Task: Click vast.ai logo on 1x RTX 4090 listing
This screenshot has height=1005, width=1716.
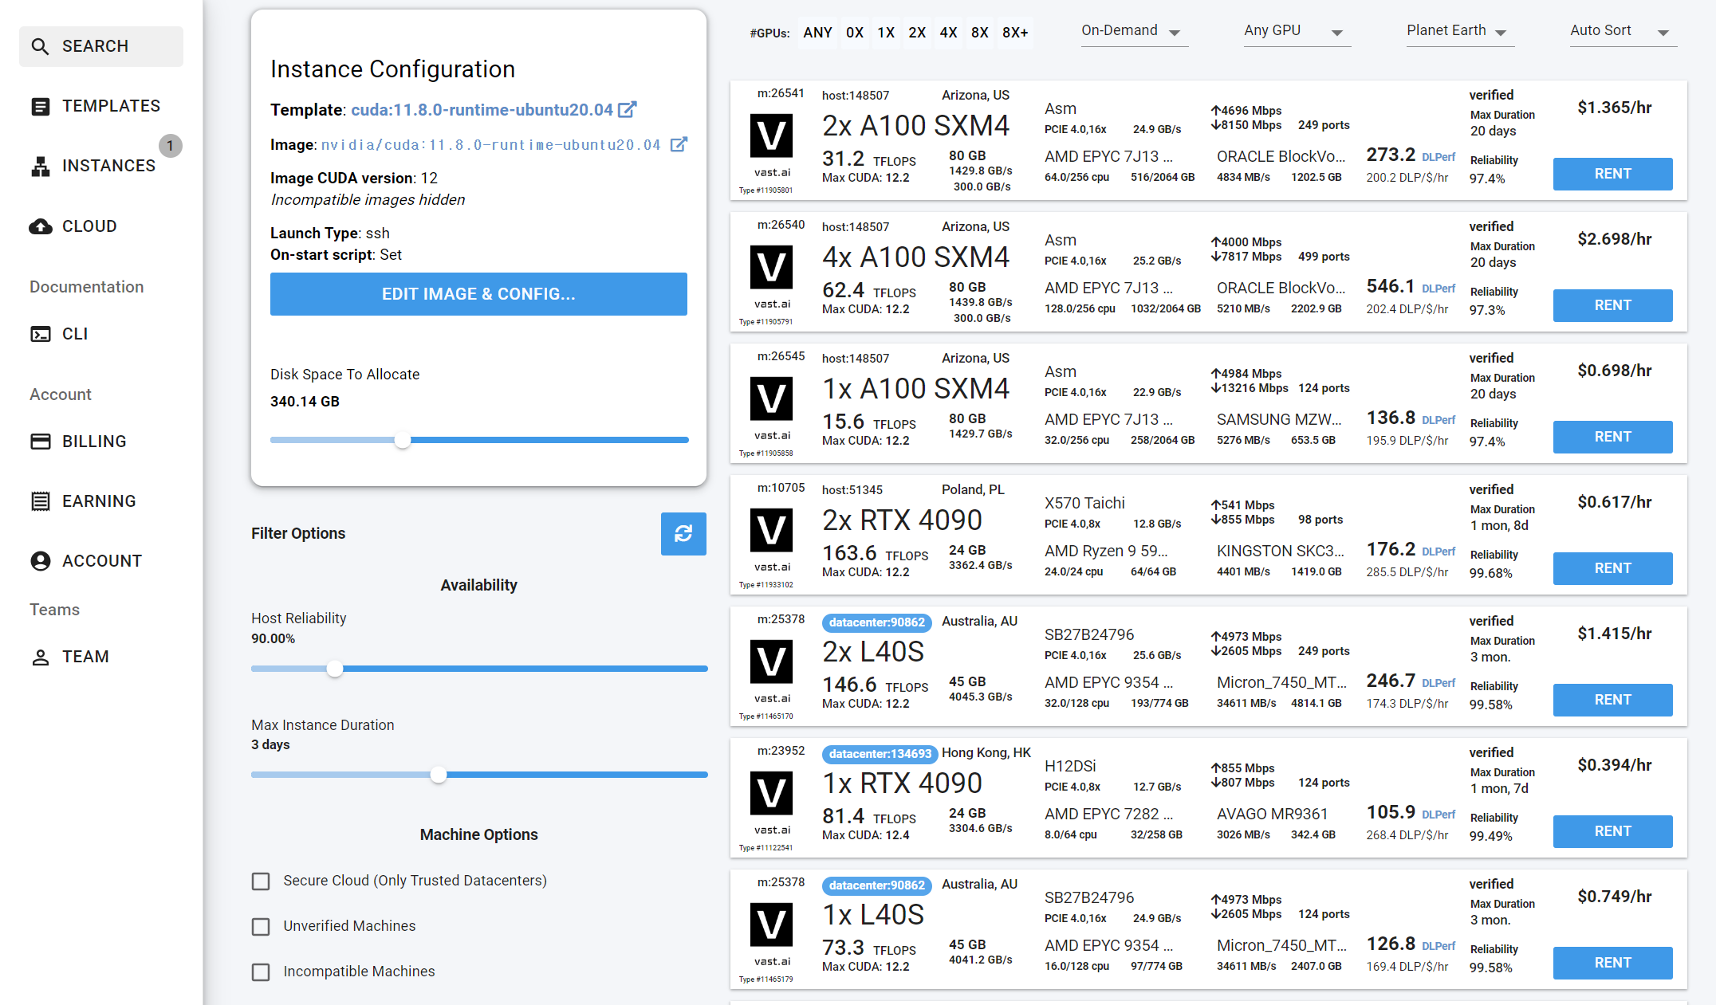Action: point(771,794)
